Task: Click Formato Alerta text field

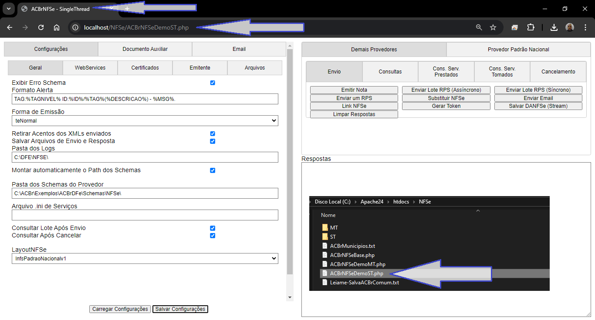Action: pyautogui.click(x=145, y=99)
